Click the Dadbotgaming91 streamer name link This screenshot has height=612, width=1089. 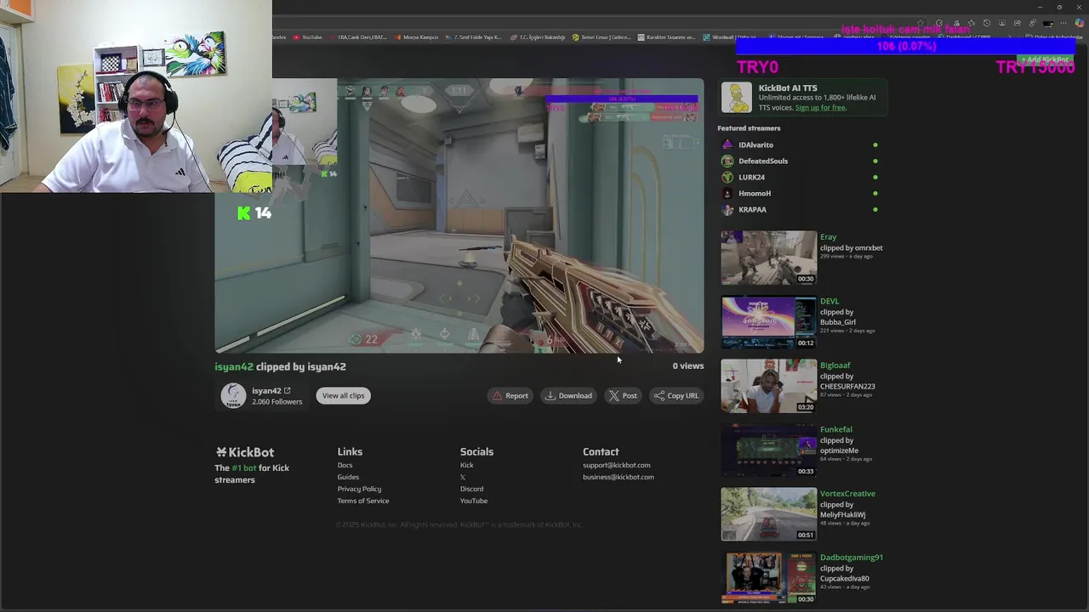(852, 558)
